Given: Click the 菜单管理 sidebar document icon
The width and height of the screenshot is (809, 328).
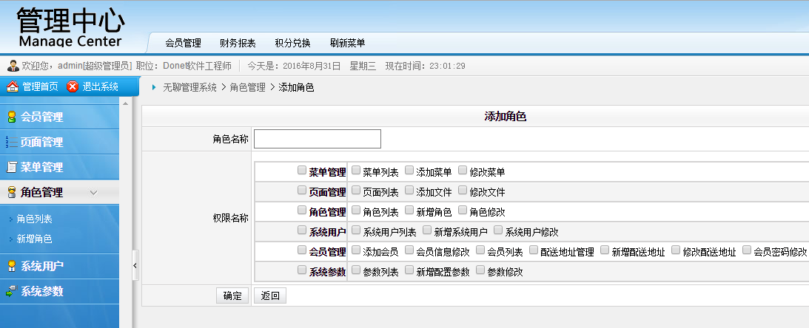Looking at the screenshot, I should click(x=11, y=167).
